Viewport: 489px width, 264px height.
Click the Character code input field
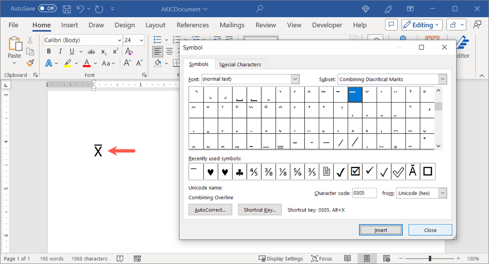click(364, 193)
